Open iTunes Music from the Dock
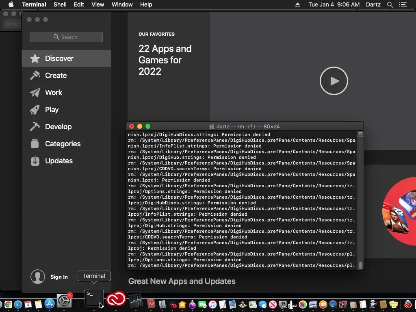Screen dimensions: 416x312 pyautogui.click(x=212, y=304)
